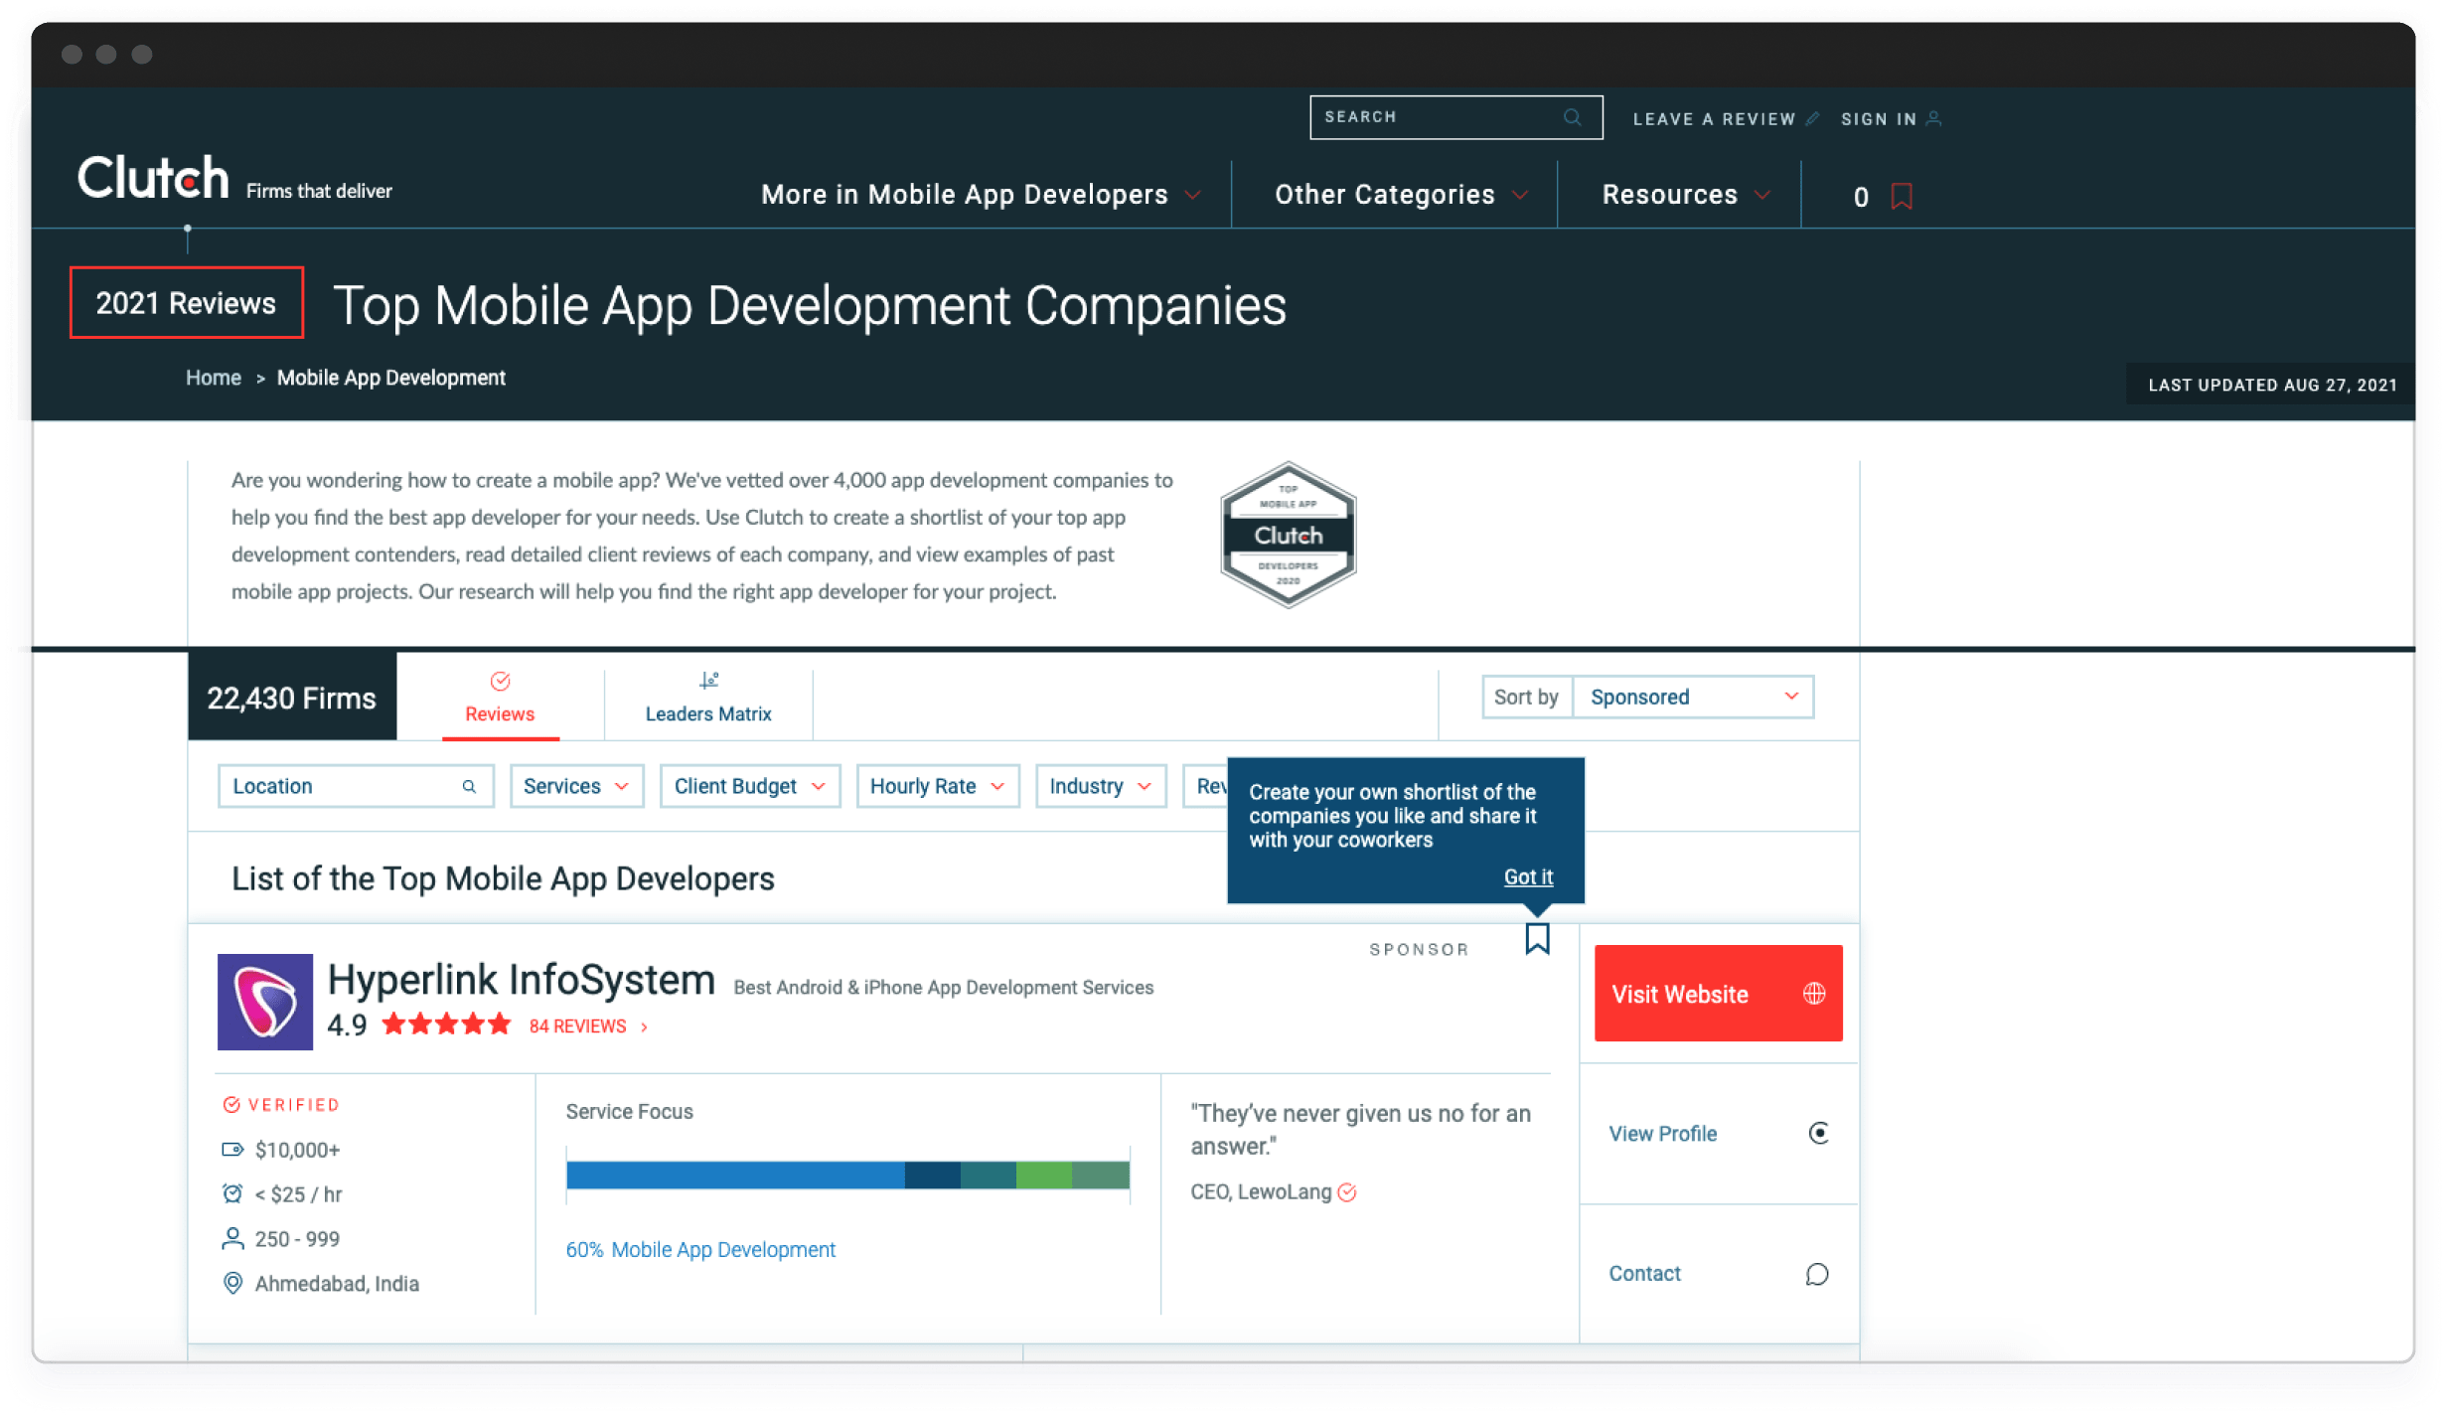The height and width of the screenshot is (1416, 2446).
Task: Click the Contact button
Action: tap(1718, 1274)
